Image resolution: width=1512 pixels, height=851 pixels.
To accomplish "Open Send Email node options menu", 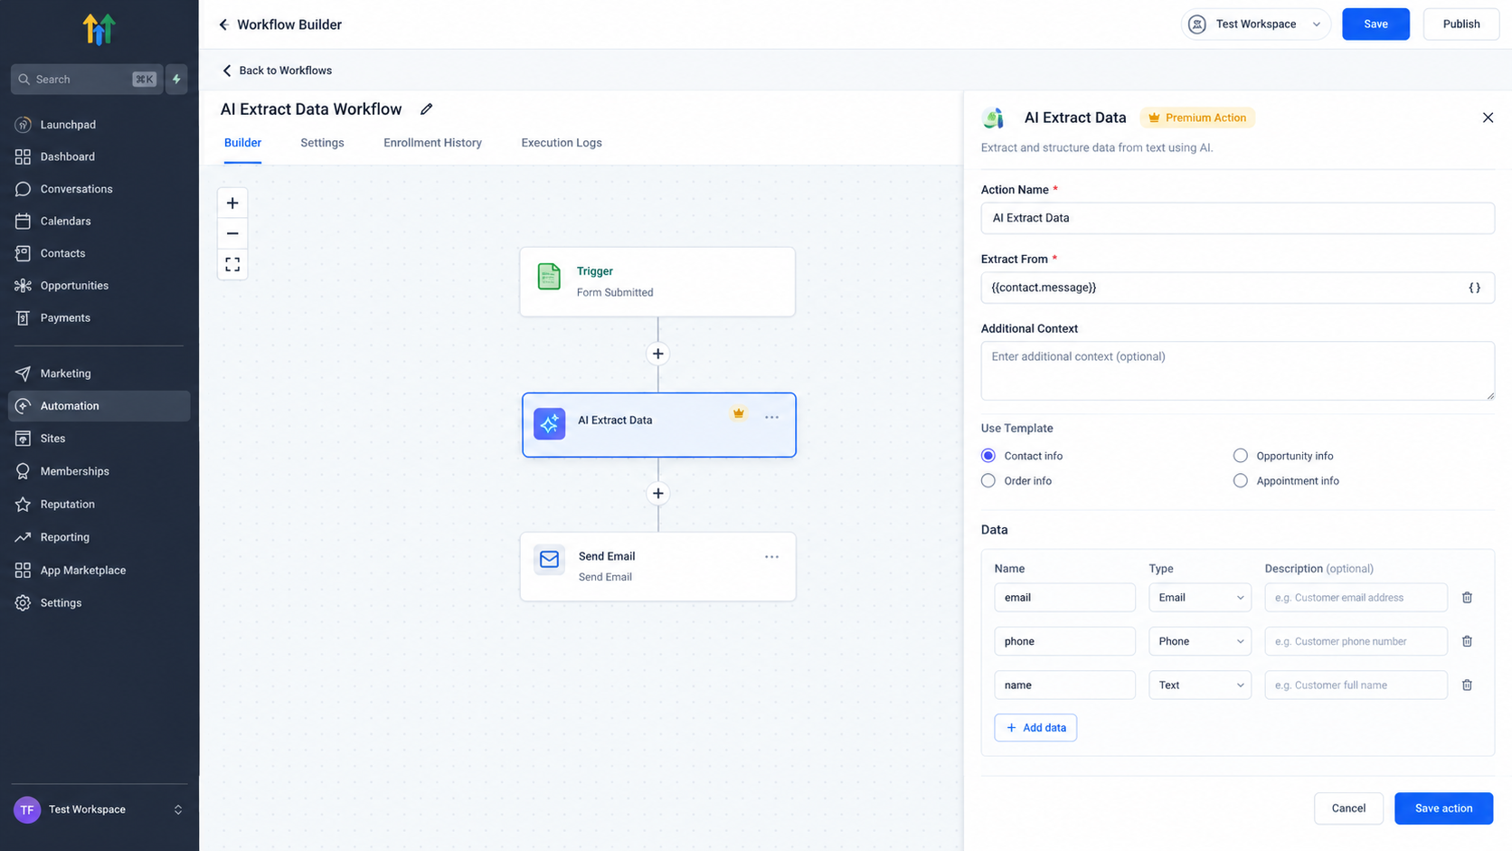I will pyautogui.click(x=771, y=557).
